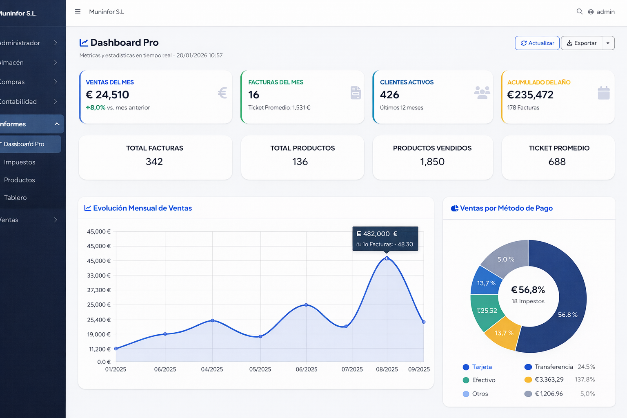Click the Exportar button
Viewport: 627px width, 418px height.
tap(581, 43)
